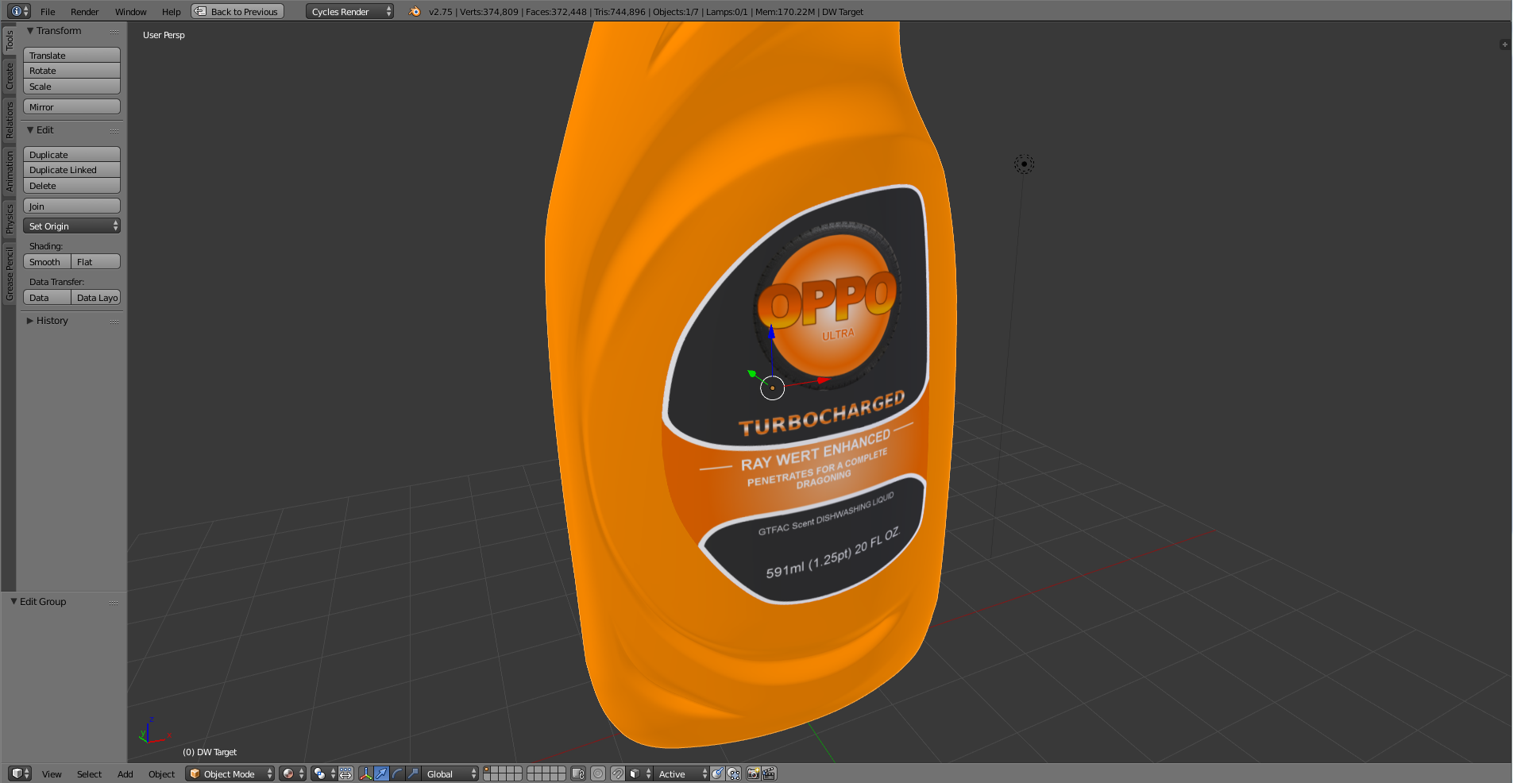Open the File menu
Screen dimensions: 1513x783
click(x=48, y=12)
